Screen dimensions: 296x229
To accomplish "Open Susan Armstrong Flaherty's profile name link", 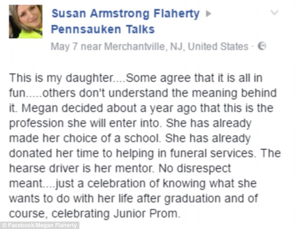I will (126, 14).
